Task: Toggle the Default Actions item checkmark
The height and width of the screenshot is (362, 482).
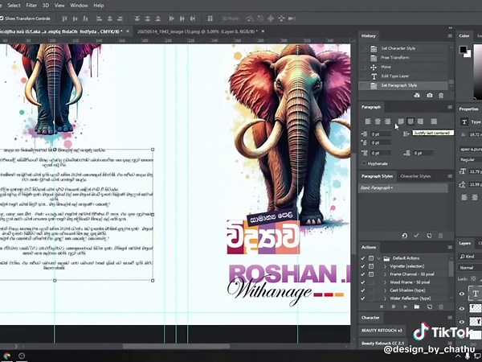Action: click(x=363, y=258)
